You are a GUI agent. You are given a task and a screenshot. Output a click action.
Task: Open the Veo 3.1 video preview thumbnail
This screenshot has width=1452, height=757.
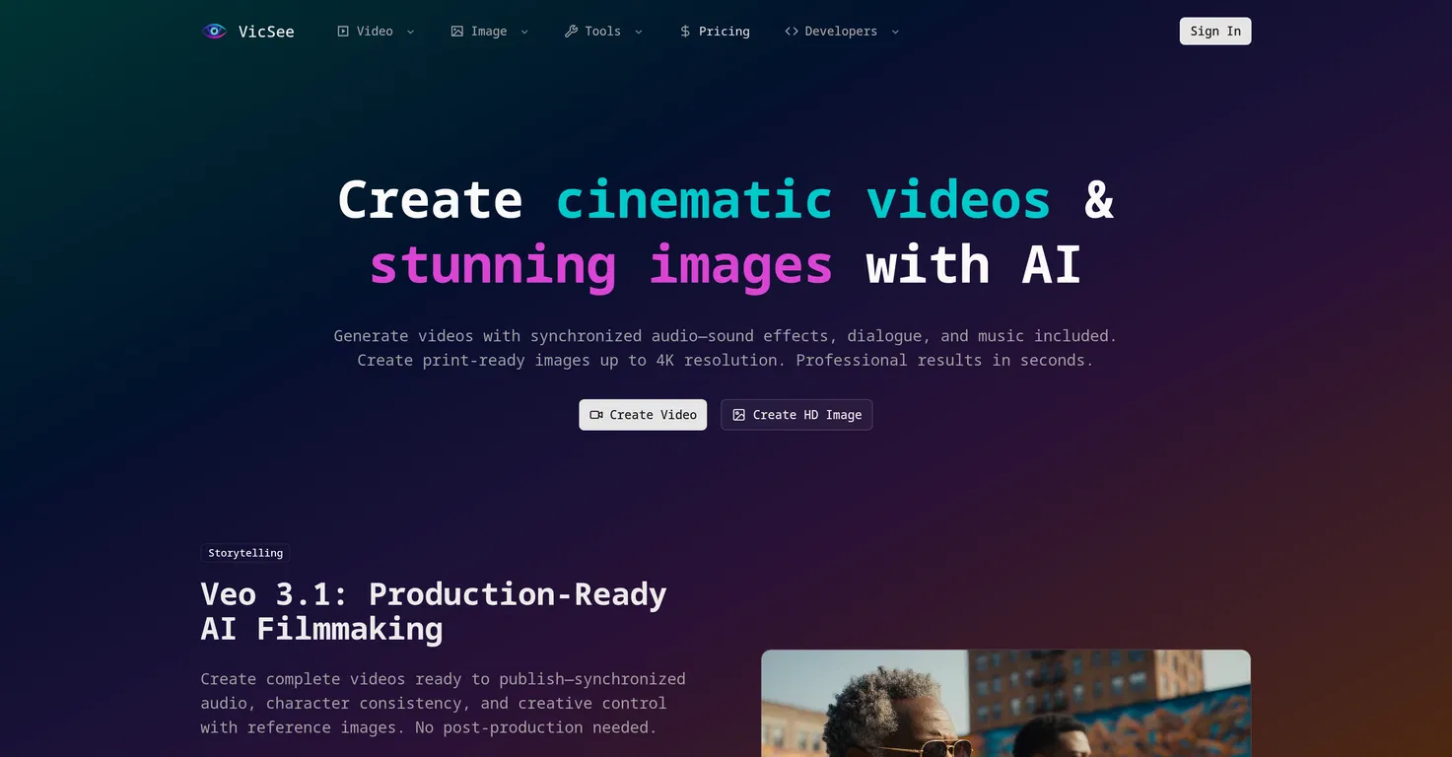[x=1005, y=703]
